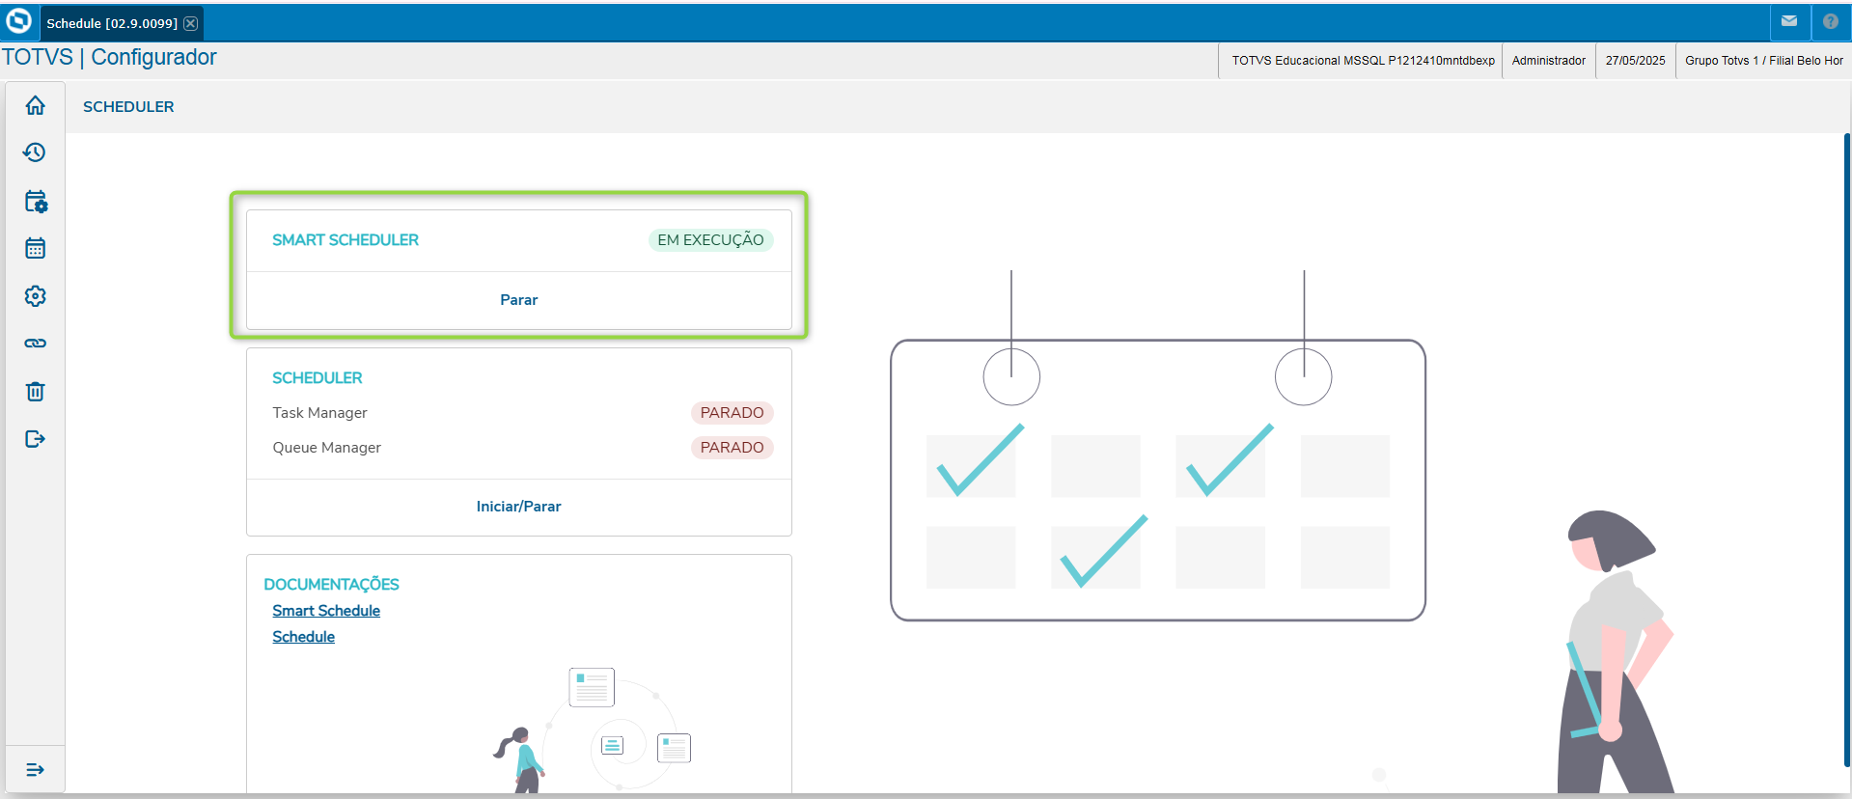This screenshot has width=1852, height=799.
Task: Open the help question mark icon
Action: (x=1831, y=21)
